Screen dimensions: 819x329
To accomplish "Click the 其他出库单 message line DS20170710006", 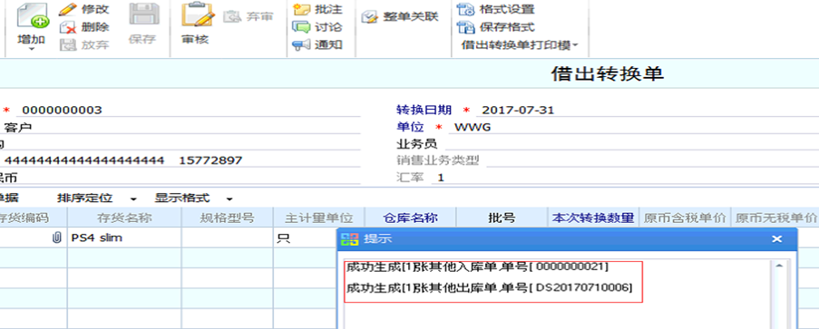I will 490,287.
